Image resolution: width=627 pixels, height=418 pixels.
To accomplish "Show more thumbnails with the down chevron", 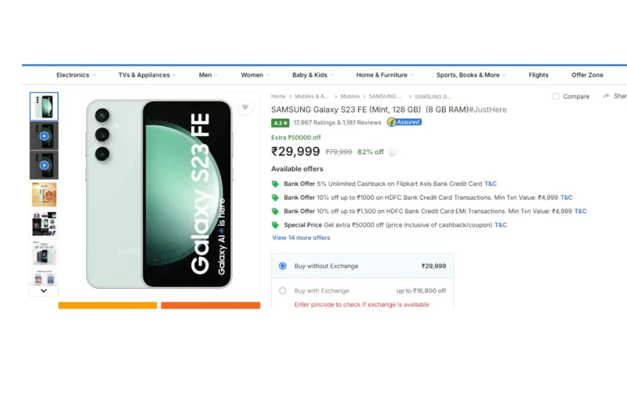I will pos(43,291).
